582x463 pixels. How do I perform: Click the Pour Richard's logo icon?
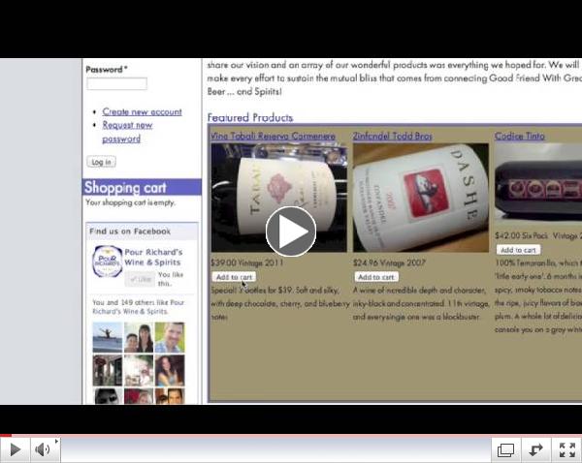pos(107,262)
